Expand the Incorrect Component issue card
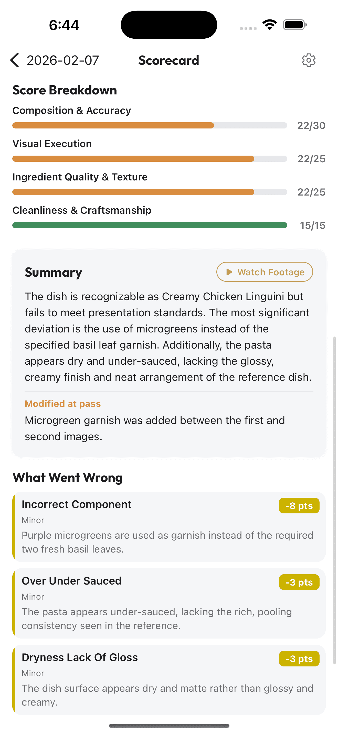The image size is (338, 734). pyautogui.click(x=168, y=526)
